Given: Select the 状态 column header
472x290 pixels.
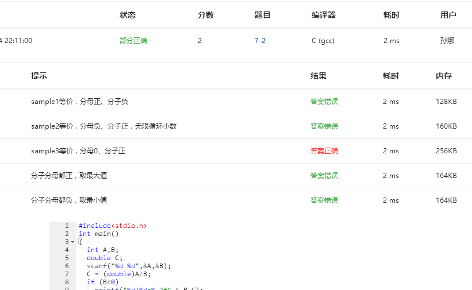Looking at the screenshot, I should click(x=128, y=15).
